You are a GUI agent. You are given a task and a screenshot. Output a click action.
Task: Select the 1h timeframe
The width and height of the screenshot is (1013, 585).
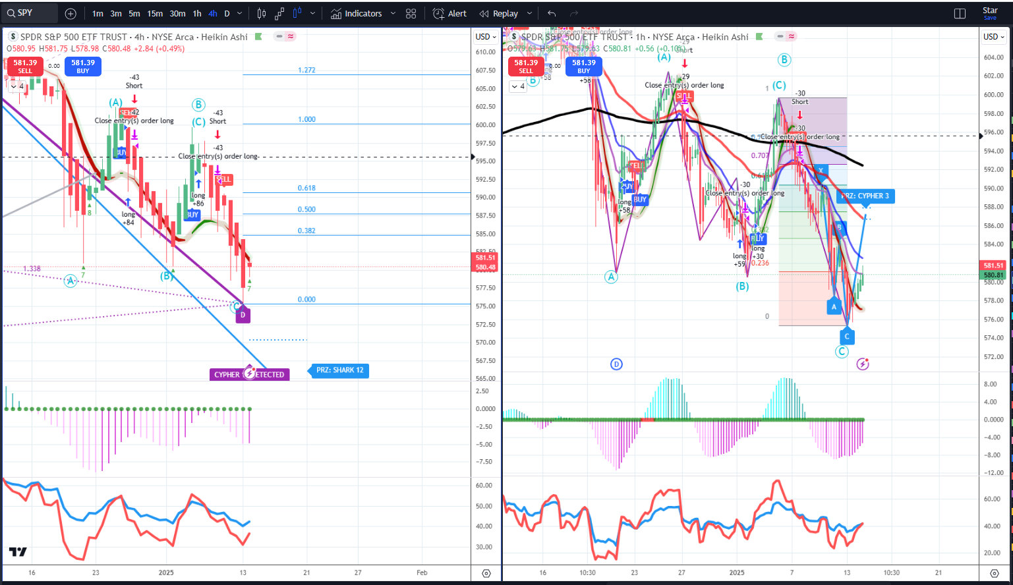tap(197, 14)
